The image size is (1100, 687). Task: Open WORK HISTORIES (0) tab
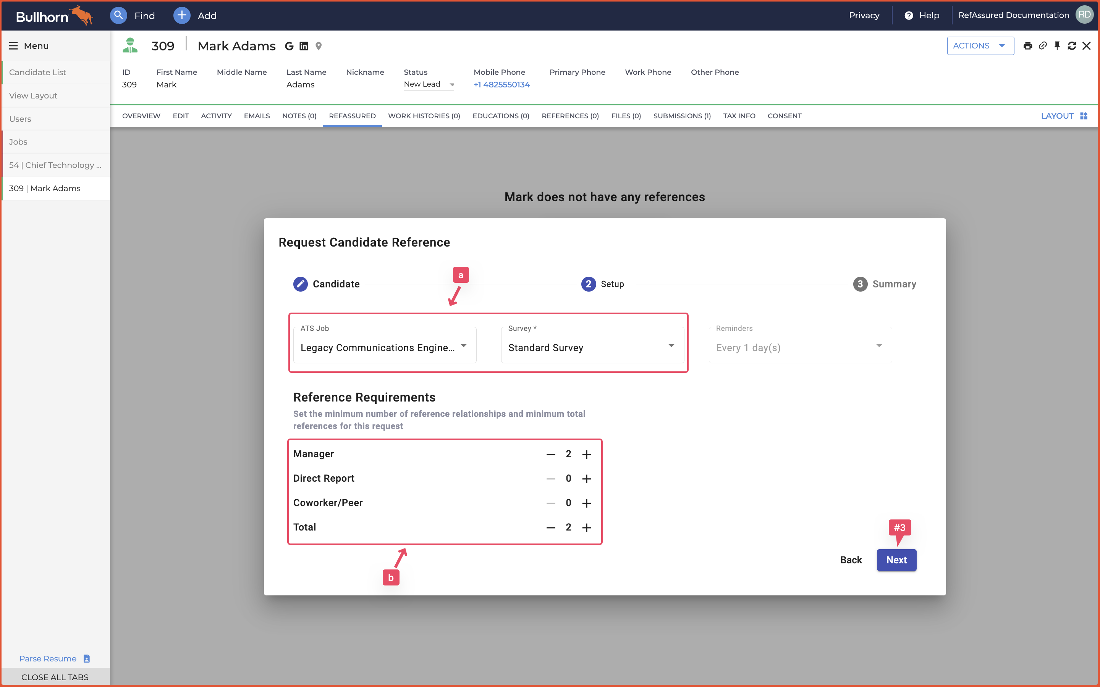coord(424,116)
